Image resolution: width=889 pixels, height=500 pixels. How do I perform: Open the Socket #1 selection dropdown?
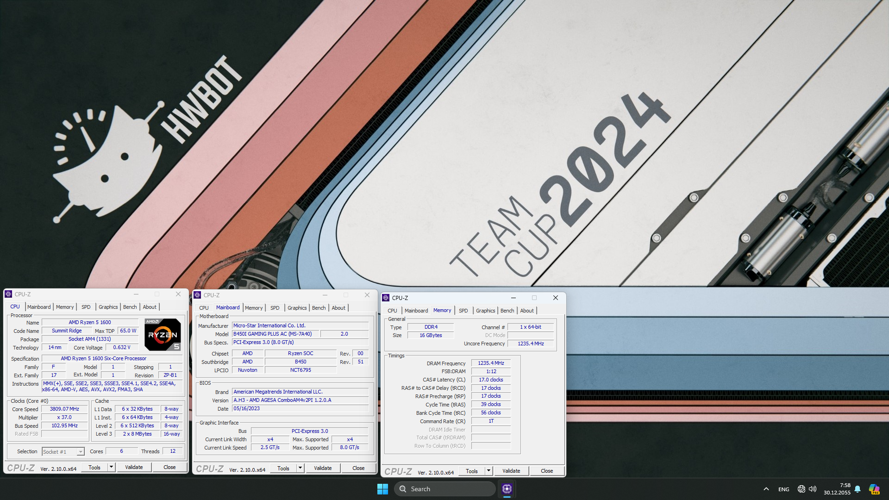63,451
